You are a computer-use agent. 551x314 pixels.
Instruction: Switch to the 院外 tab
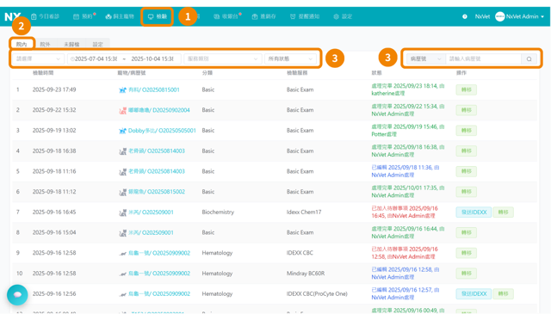click(x=45, y=44)
